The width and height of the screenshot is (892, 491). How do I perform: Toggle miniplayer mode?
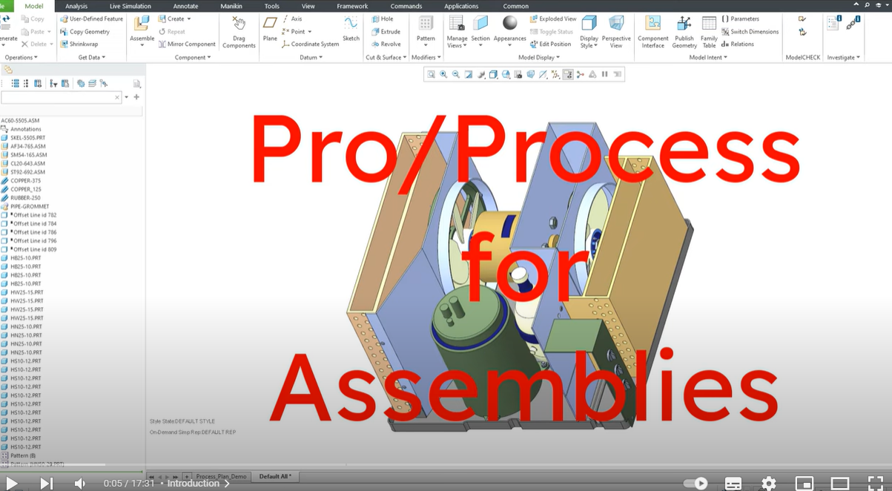pyautogui.click(x=804, y=484)
